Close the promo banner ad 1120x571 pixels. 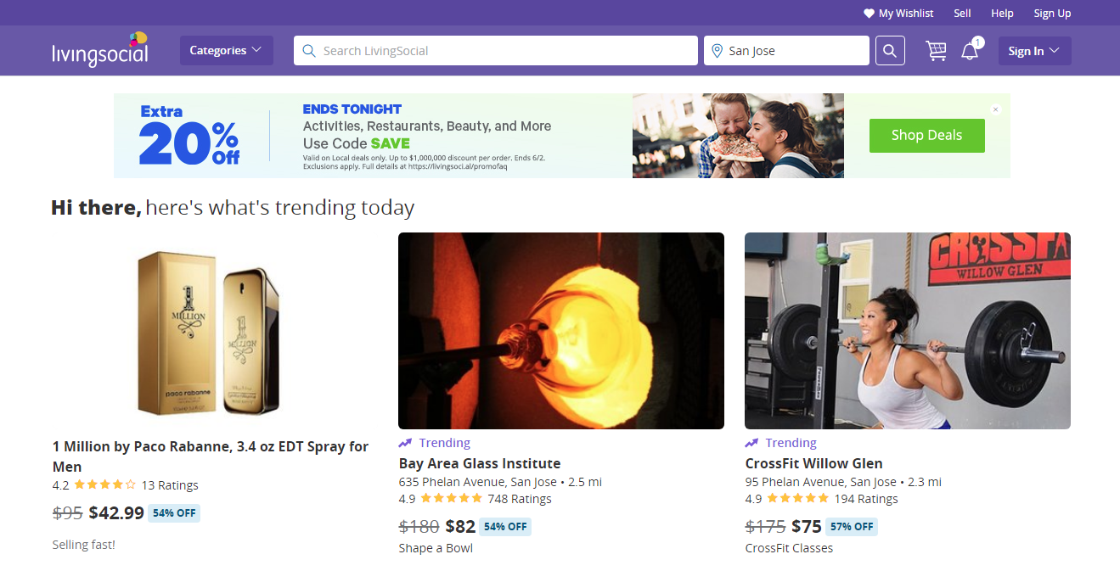(996, 109)
